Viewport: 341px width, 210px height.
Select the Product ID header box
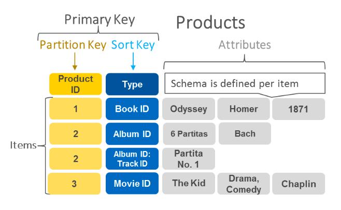[76, 84]
